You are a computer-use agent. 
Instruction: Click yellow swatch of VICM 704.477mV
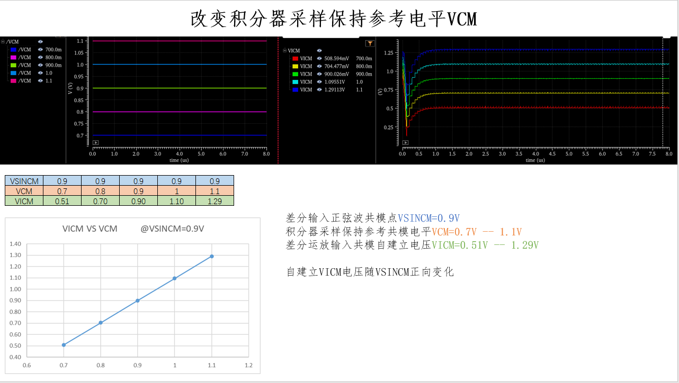pos(294,66)
